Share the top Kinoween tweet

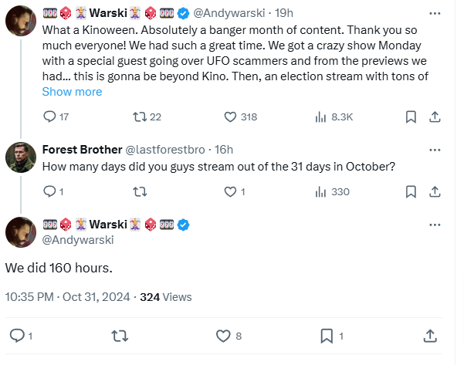(435, 117)
